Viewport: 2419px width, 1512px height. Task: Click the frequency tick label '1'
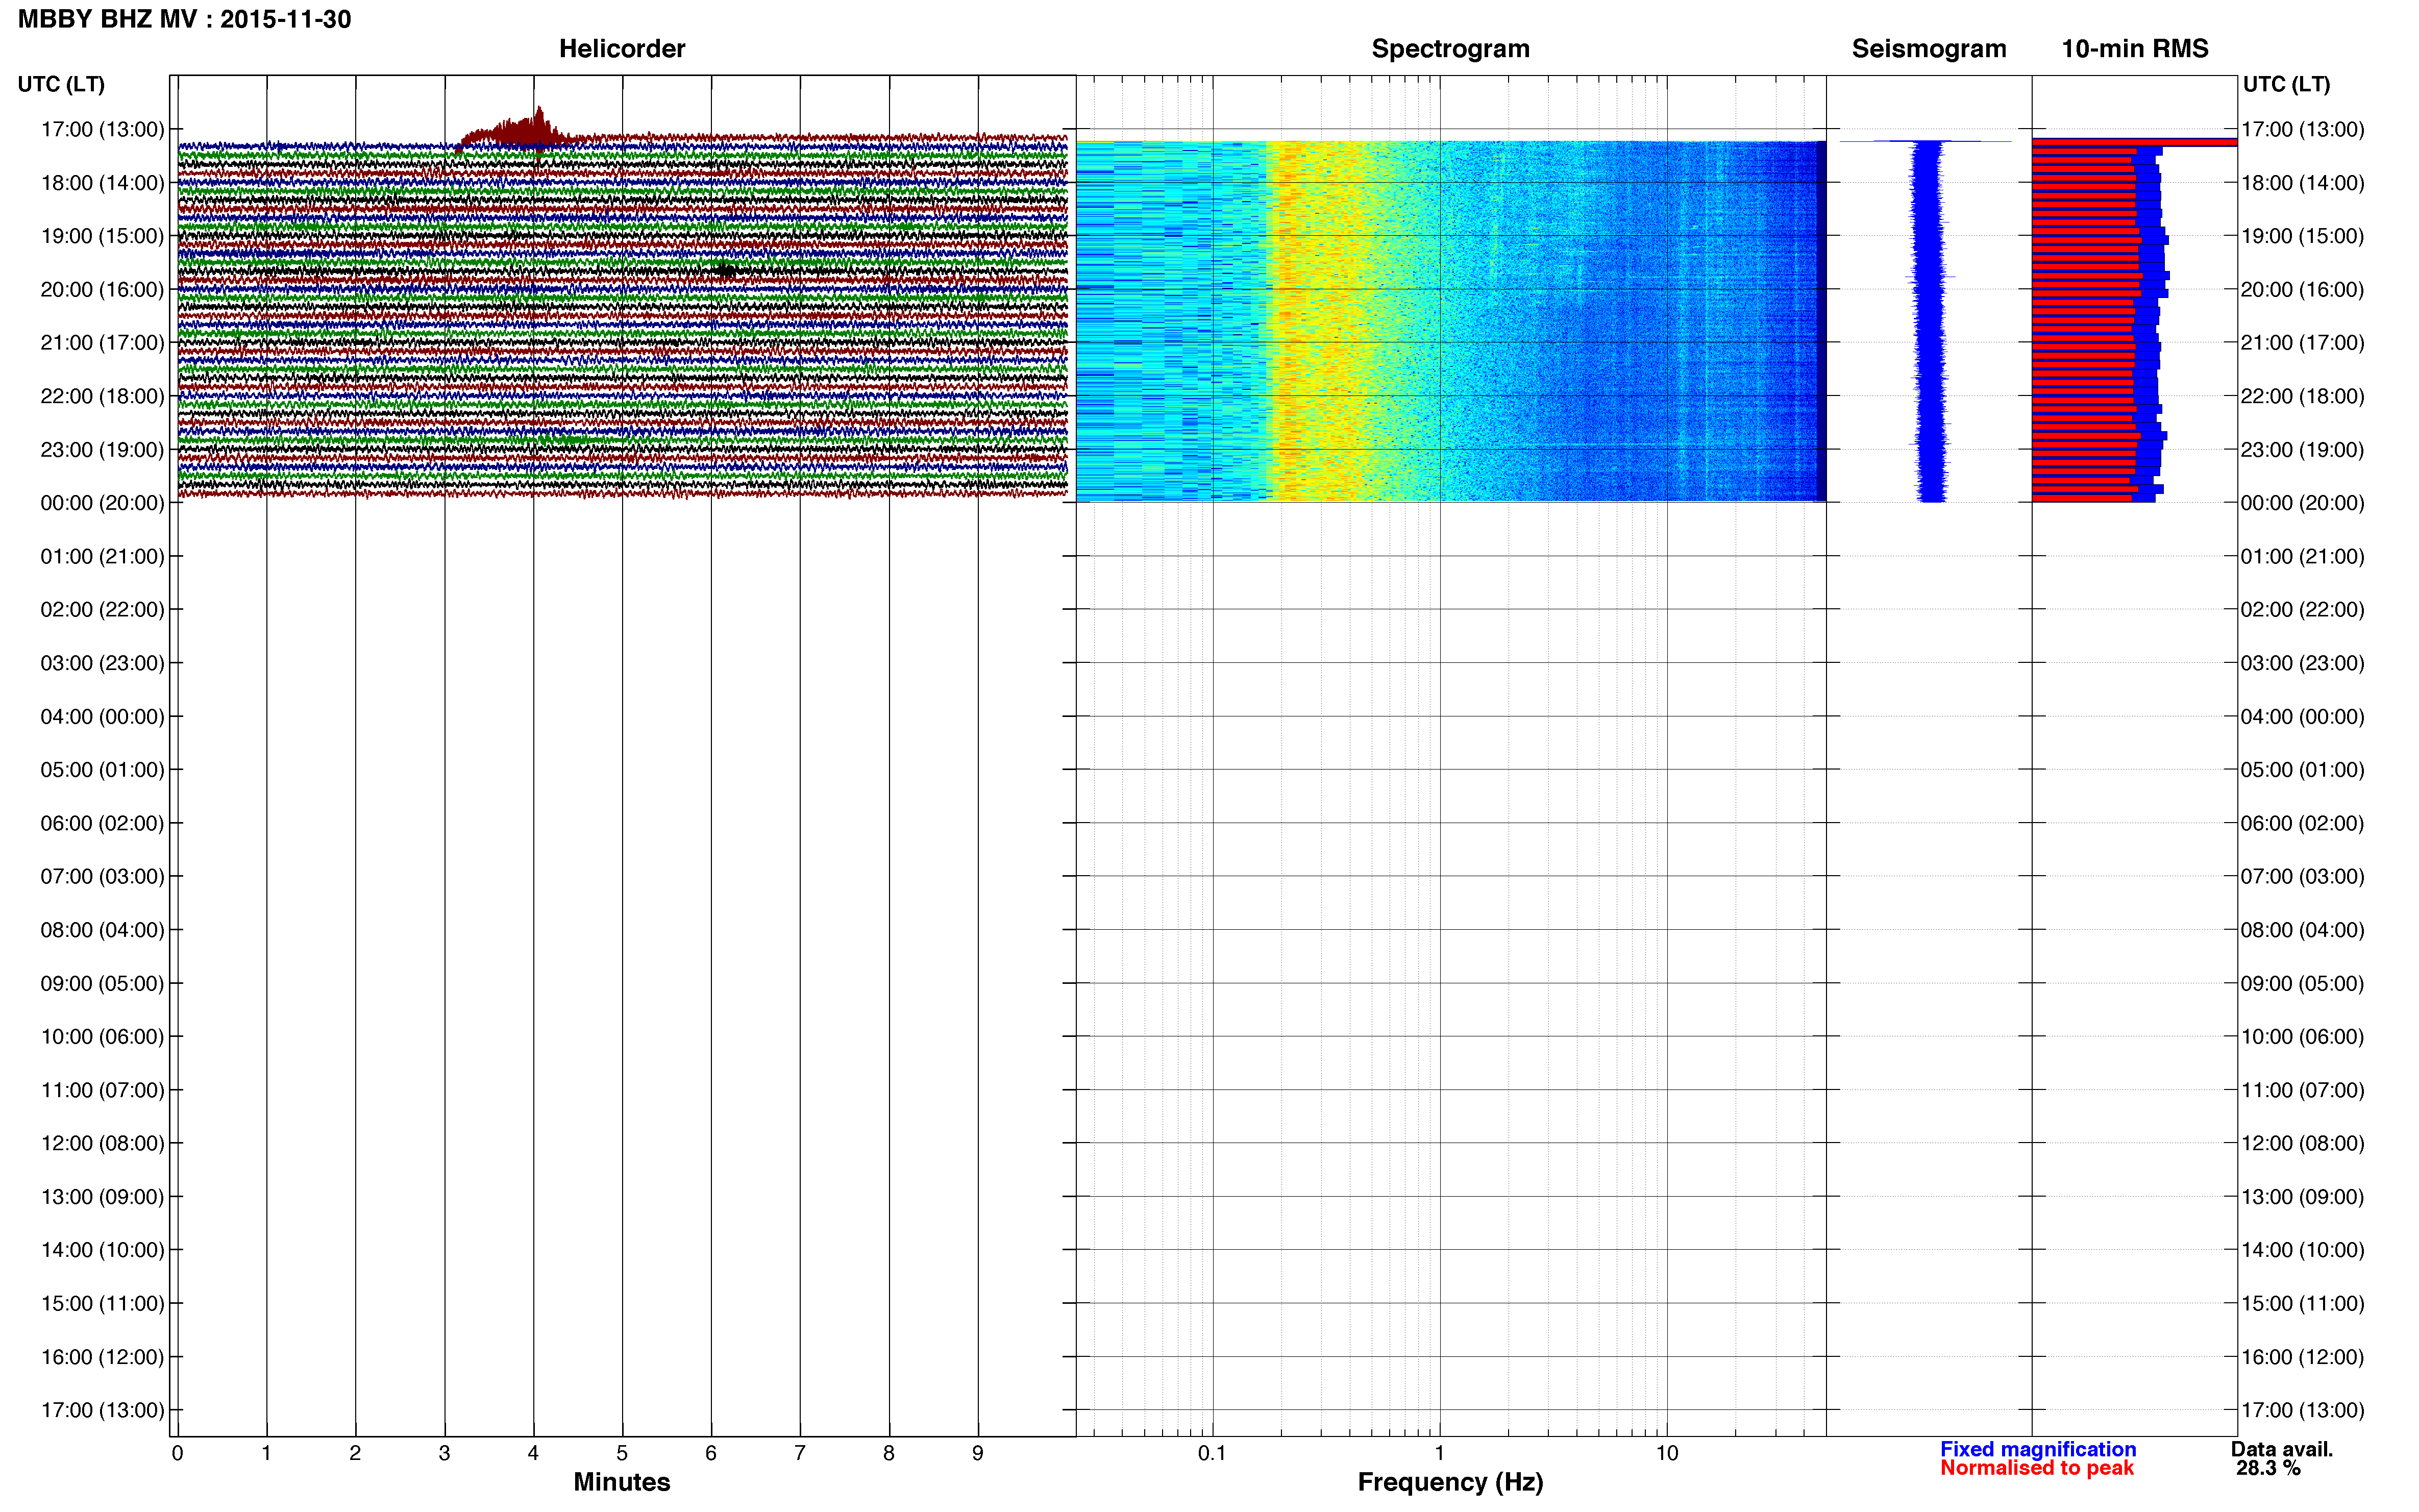[x=1439, y=1453]
